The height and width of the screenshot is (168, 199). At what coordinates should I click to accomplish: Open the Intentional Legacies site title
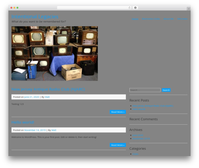point(35,17)
